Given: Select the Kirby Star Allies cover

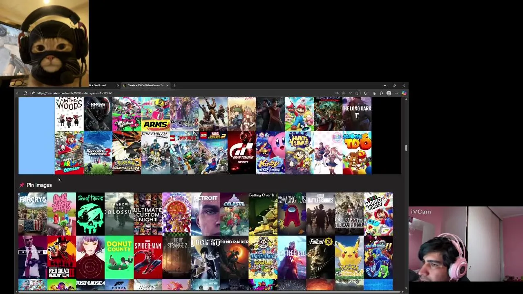Looking at the screenshot, I should tap(270, 153).
